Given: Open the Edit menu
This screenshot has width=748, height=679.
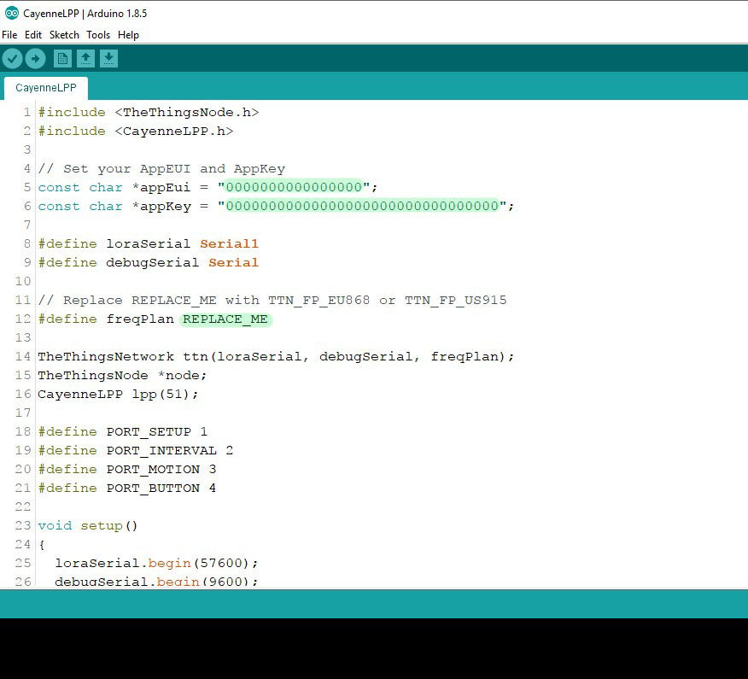Looking at the screenshot, I should 33,35.
